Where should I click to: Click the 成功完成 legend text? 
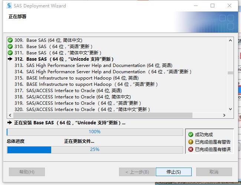tap(204, 135)
